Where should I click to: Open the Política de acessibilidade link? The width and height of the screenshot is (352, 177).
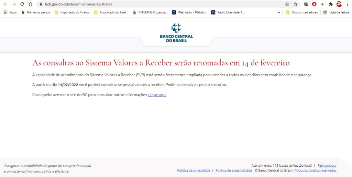click(x=234, y=170)
